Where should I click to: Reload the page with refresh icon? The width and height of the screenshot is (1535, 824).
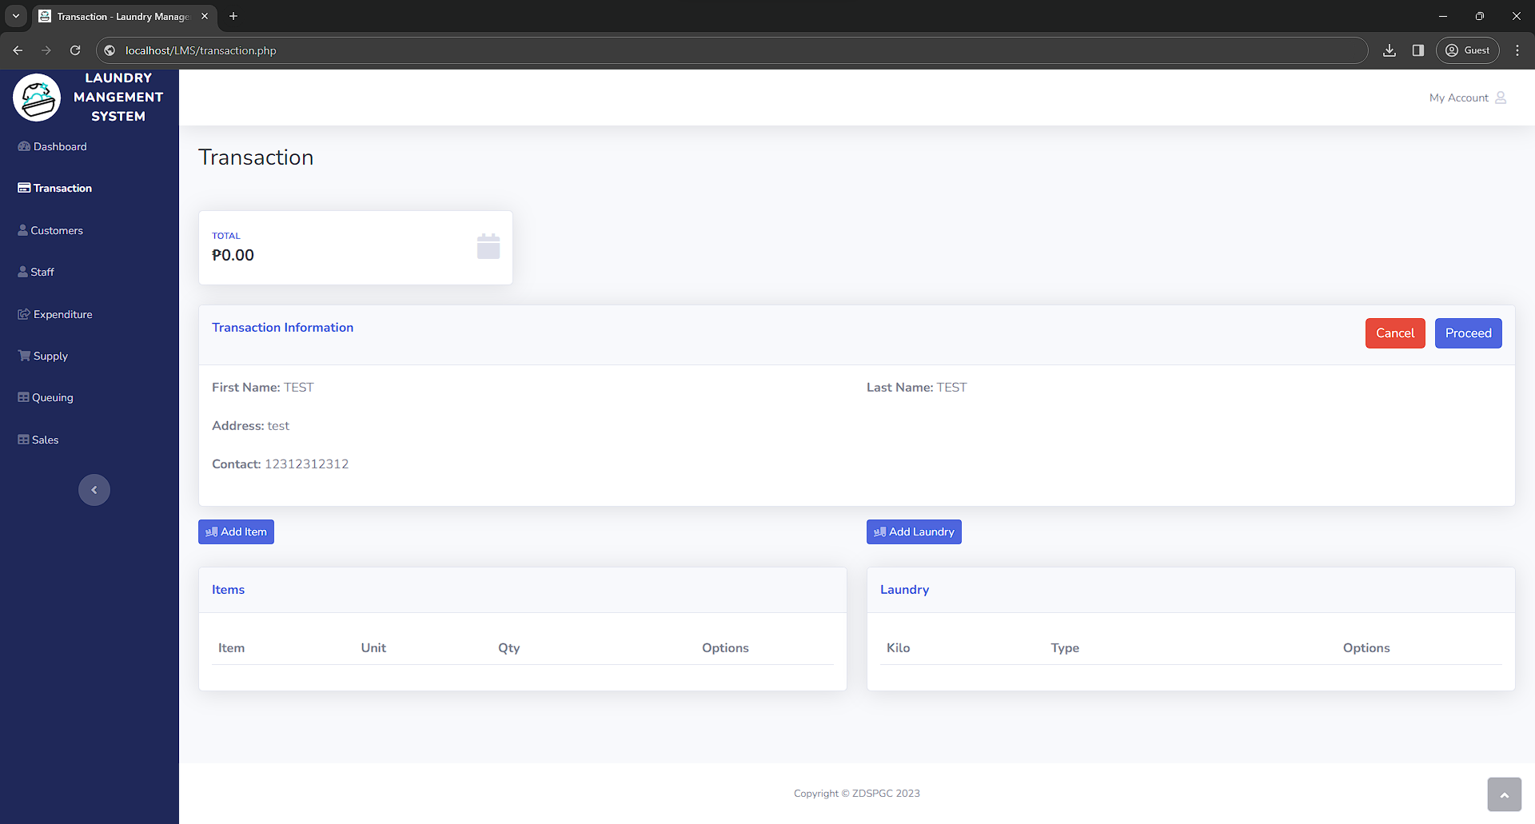tap(75, 50)
